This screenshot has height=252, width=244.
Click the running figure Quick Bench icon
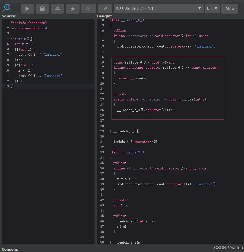click(x=105, y=9)
